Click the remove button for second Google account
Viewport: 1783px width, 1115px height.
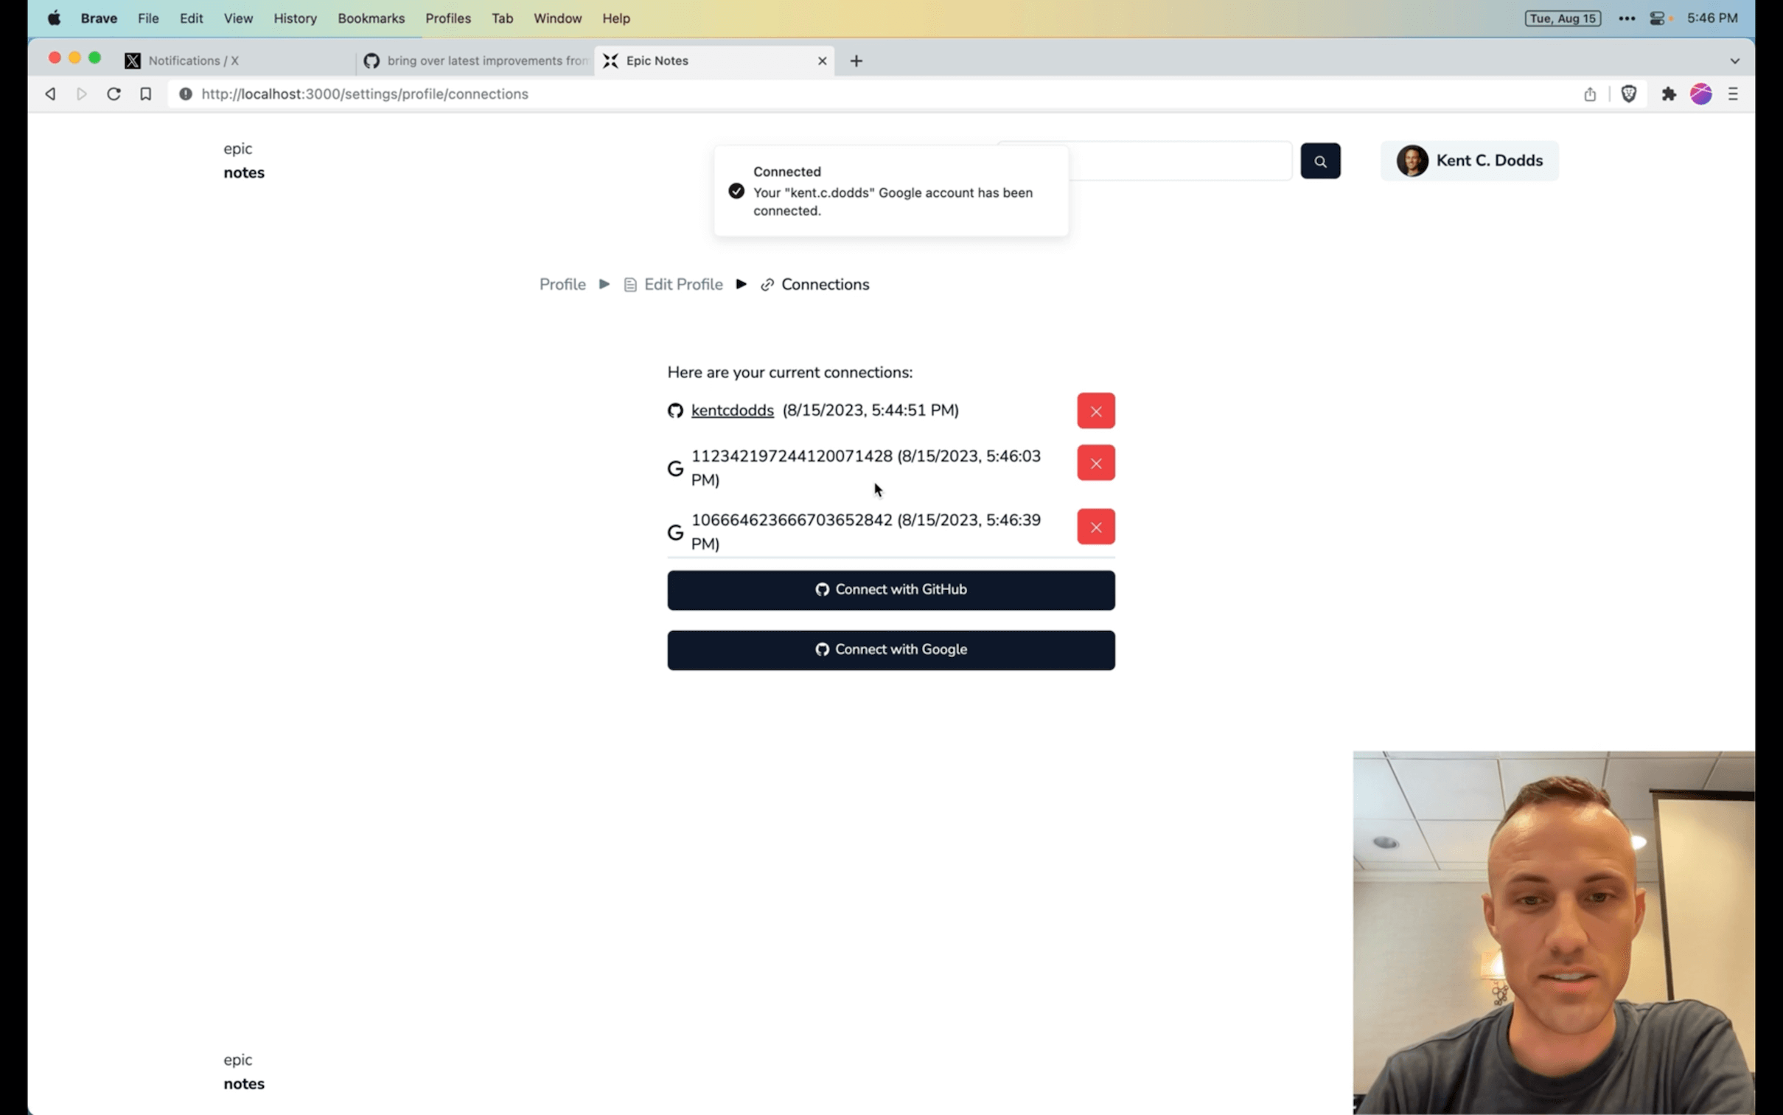[1096, 527]
